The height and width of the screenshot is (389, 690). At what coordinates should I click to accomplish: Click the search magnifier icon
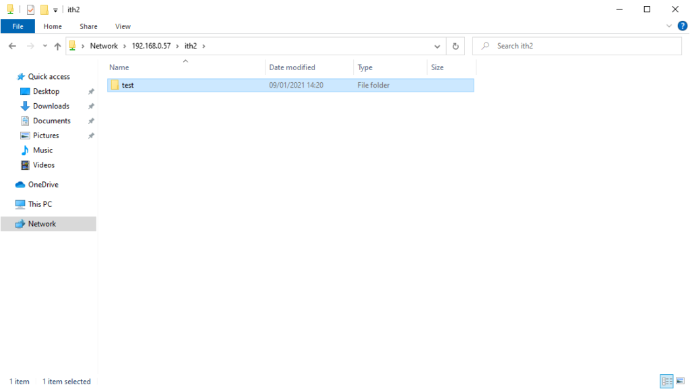coord(485,46)
